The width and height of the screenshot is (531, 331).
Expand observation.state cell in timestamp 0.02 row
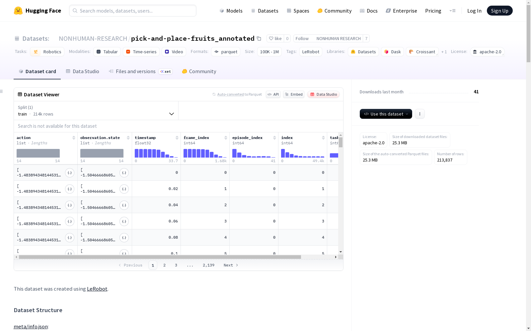tap(124, 189)
